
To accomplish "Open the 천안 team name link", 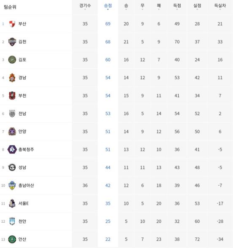I will [22, 221].
